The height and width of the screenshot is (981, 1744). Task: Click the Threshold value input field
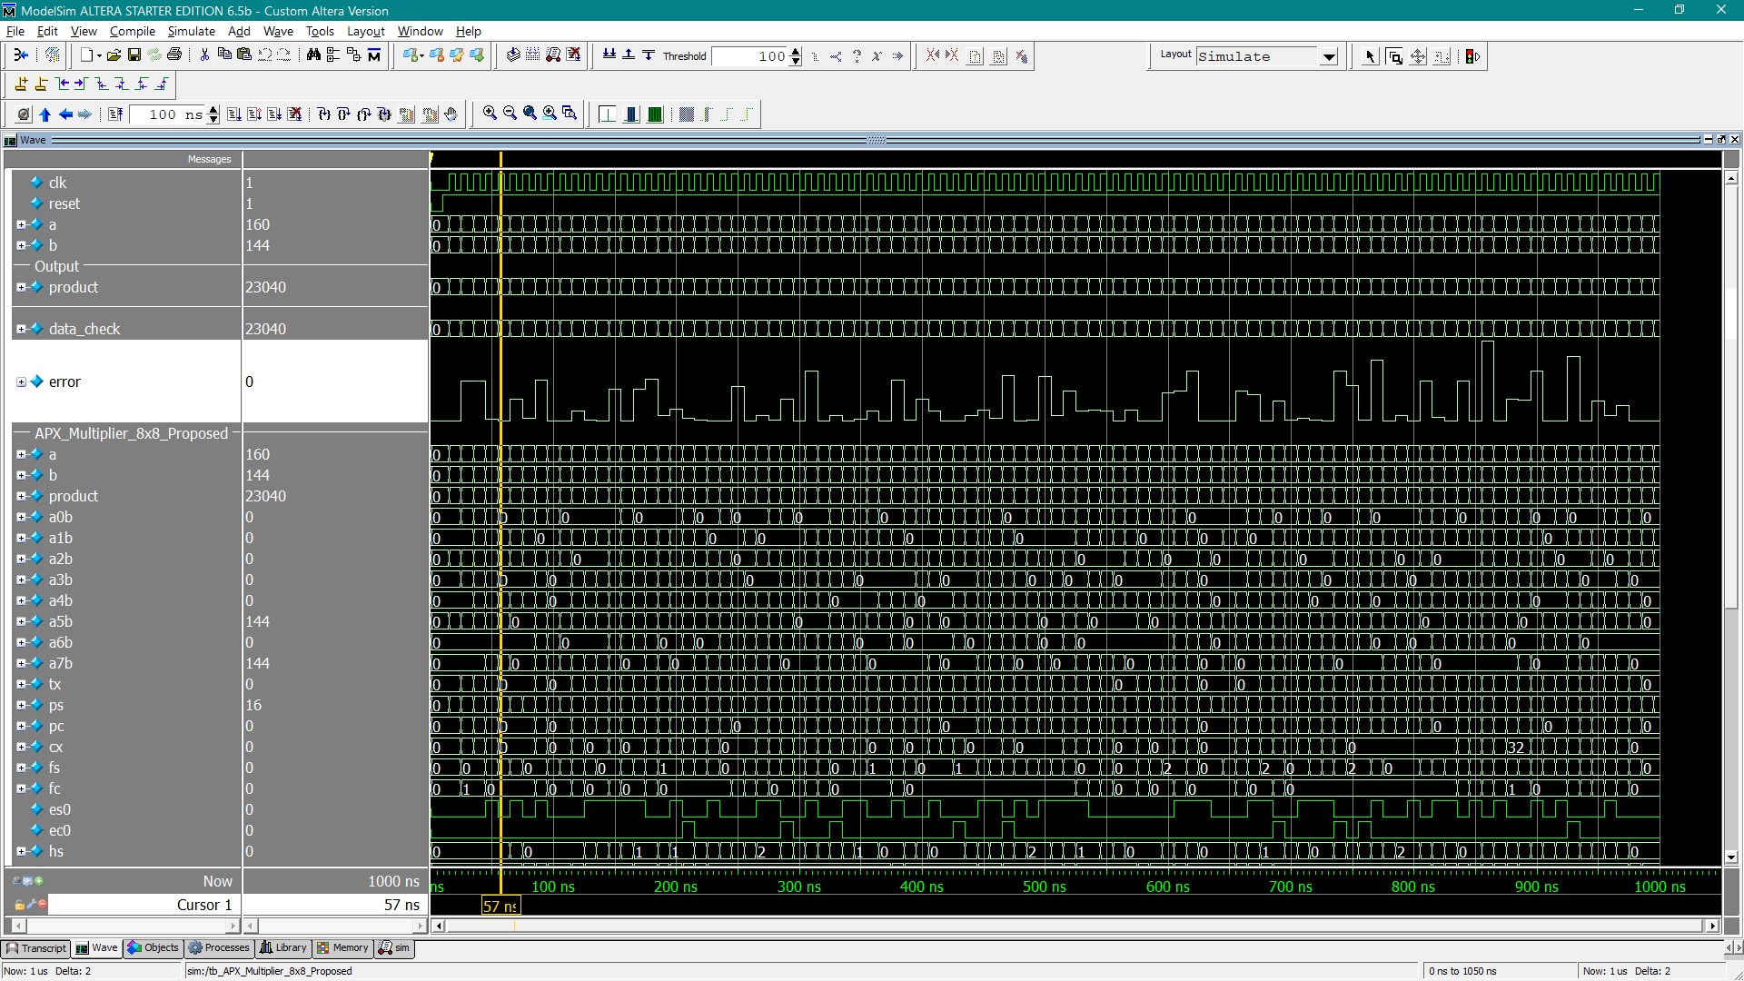[749, 56]
